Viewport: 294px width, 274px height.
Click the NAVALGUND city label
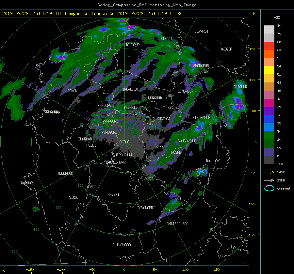pyautogui.click(x=108, y=132)
